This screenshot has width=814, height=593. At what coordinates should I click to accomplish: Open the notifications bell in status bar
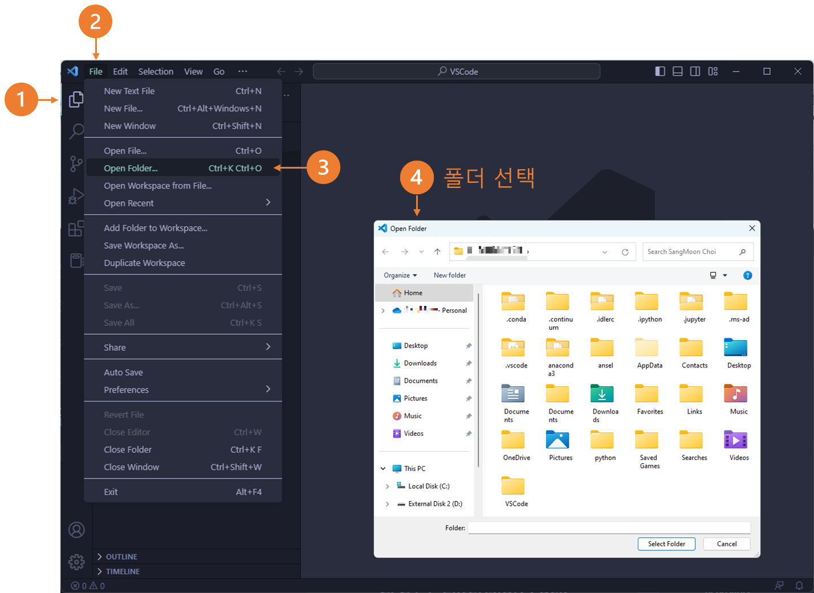click(x=799, y=586)
